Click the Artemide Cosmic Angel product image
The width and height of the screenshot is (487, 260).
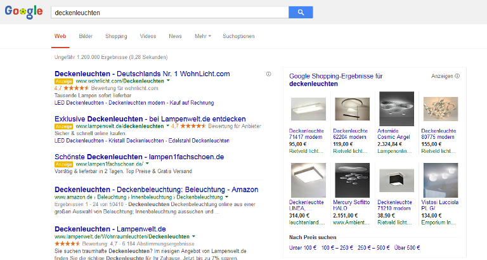pos(396,108)
